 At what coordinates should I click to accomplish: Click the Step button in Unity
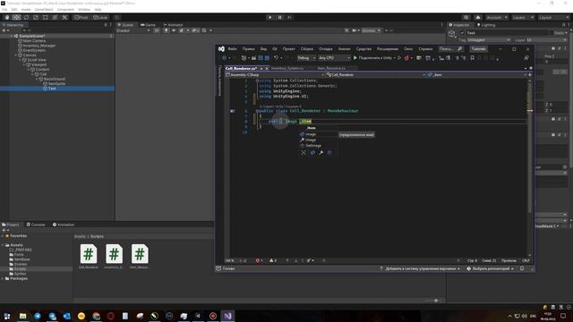289,18
